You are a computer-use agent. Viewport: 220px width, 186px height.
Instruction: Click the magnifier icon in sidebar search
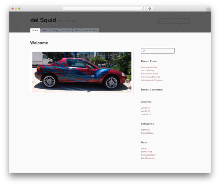pos(144,51)
